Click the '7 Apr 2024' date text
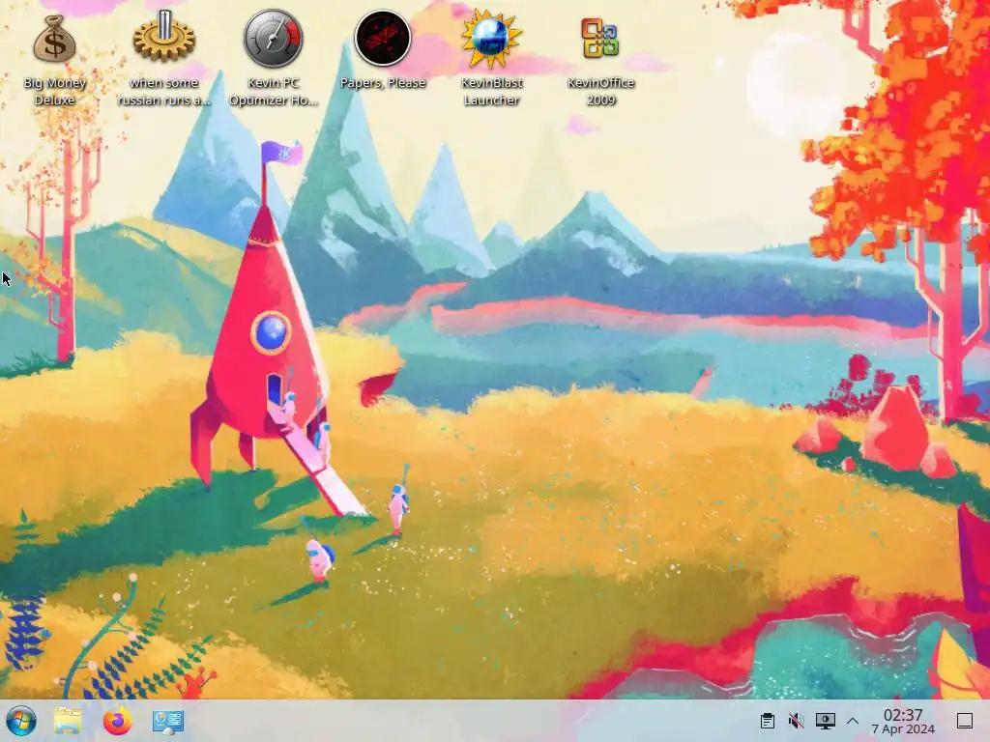This screenshot has height=742, width=990. (x=903, y=729)
